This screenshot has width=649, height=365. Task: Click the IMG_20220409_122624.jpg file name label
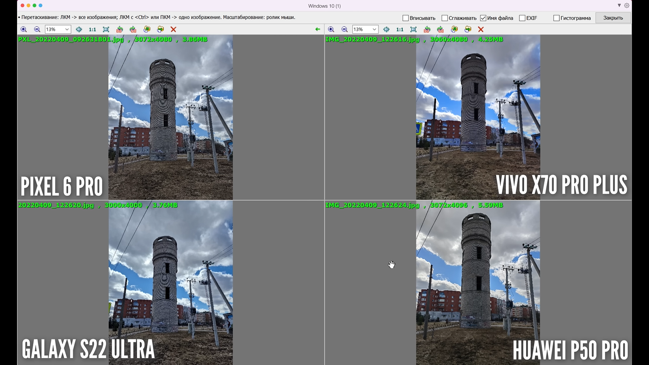pos(372,205)
